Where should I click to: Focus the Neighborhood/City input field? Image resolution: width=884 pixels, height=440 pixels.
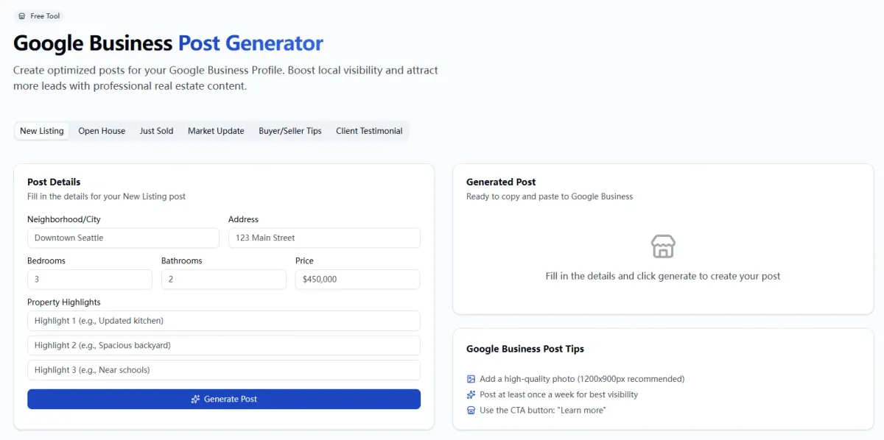coord(123,238)
